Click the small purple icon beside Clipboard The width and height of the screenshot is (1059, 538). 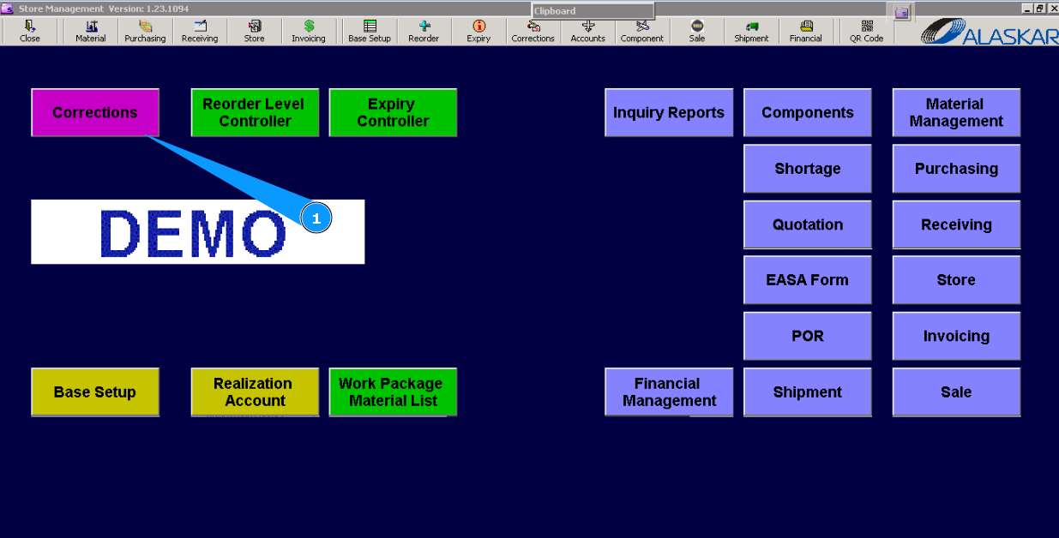901,12
